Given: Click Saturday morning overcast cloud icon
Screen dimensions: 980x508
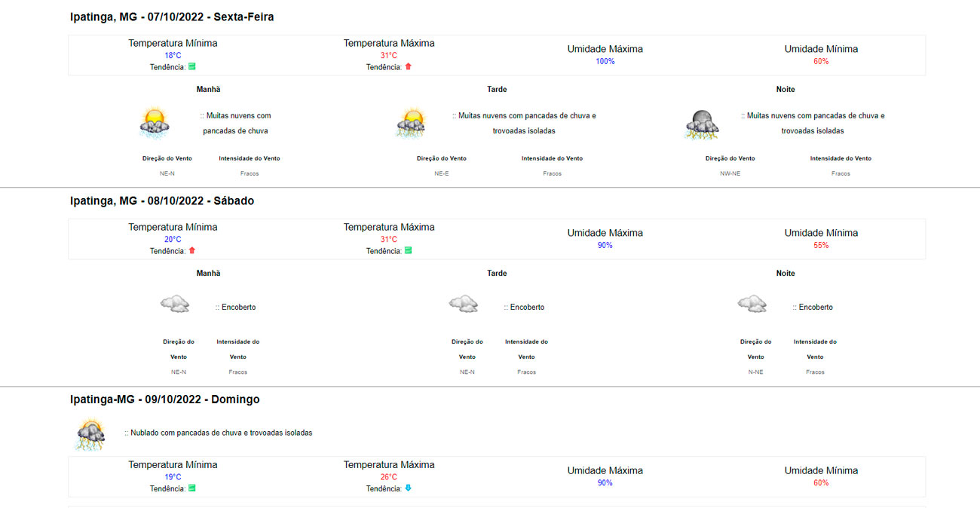Looking at the screenshot, I should 174,304.
